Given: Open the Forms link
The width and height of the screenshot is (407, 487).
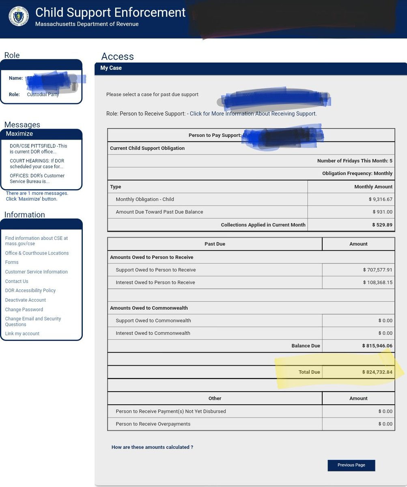Looking at the screenshot, I should 12,263.
